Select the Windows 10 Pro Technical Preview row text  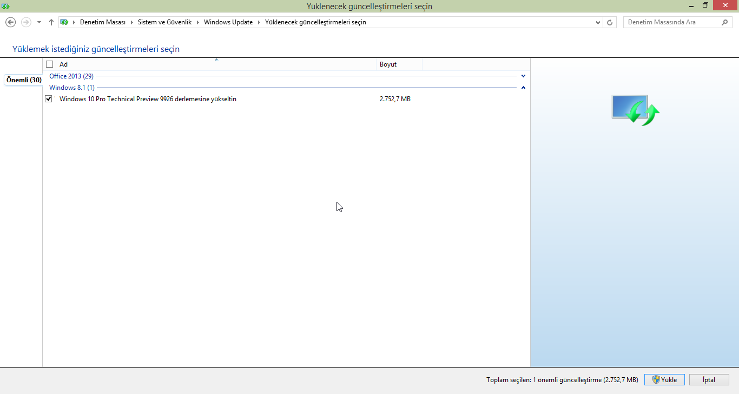tap(148, 99)
